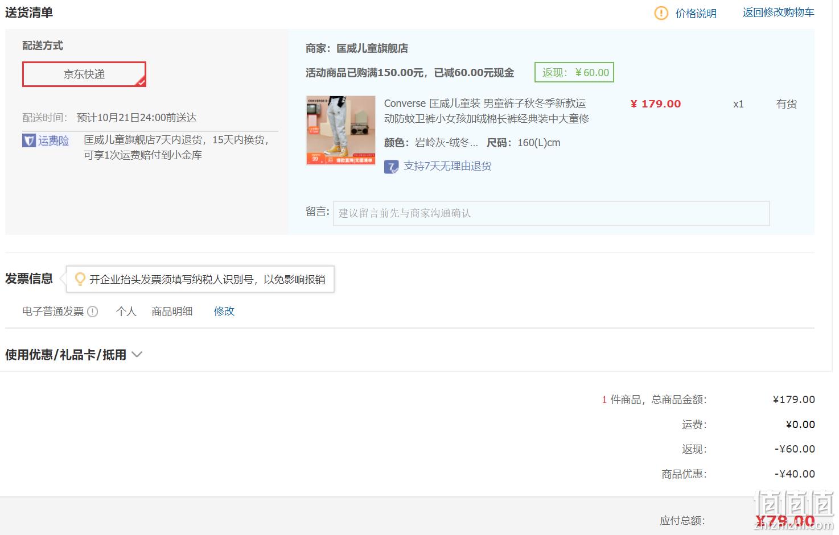The width and height of the screenshot is (839, 535).
Task: Click 修改 to edit invoice info
Action: tap(224, 311)
